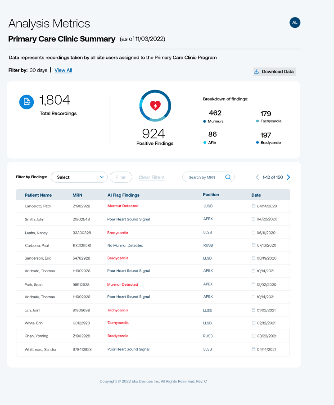Click the Patient Name column header
Image resolution: width=334 pixels, height=405 pixels.
click(38, 195)
